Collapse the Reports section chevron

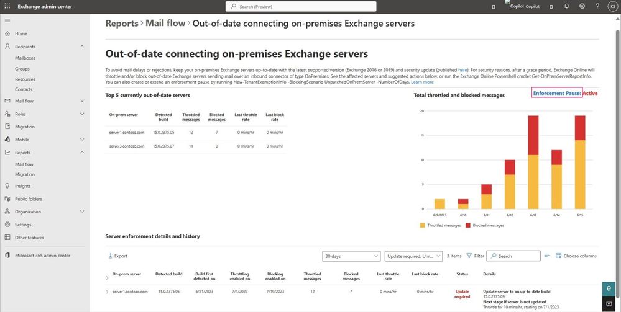(x=82, y=152)
